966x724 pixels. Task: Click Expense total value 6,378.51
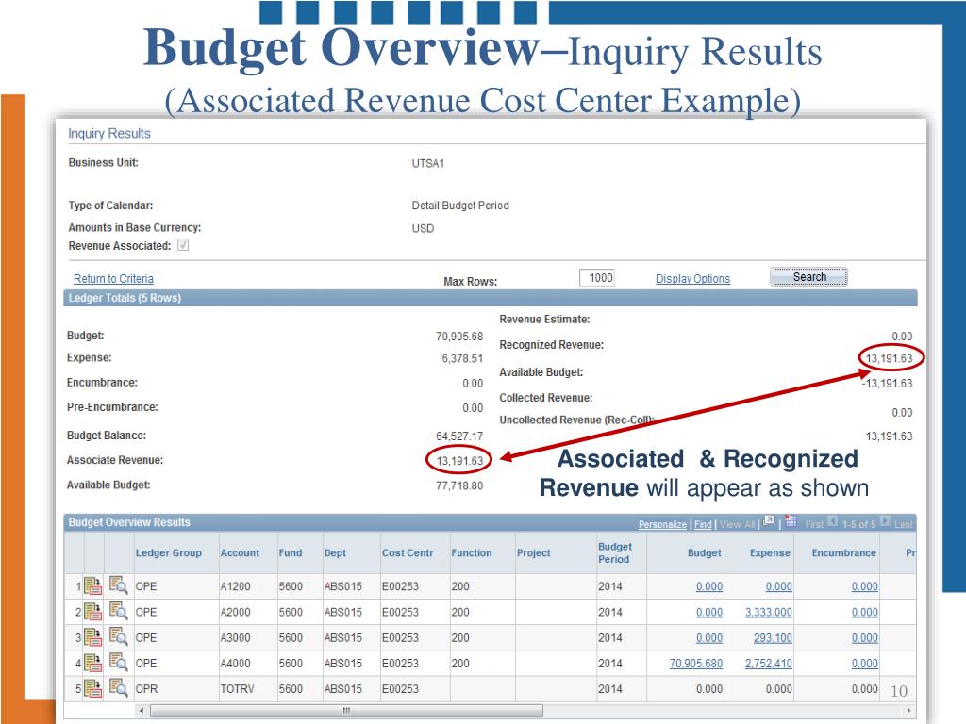462,358
